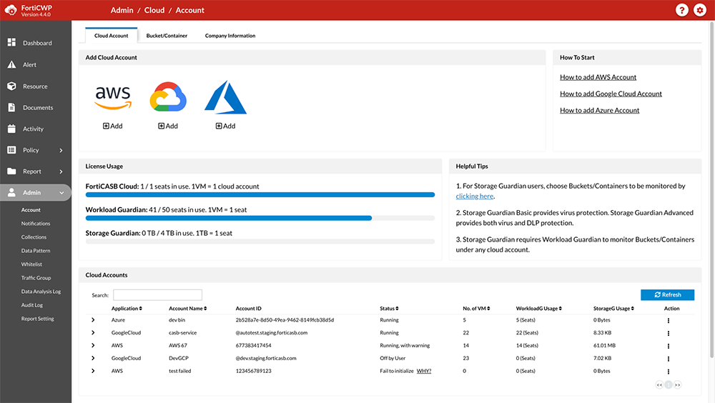The height and width of the screenshot is (403, 715).
Task: Sort table by No. of VM column
Action: (476, 309)
